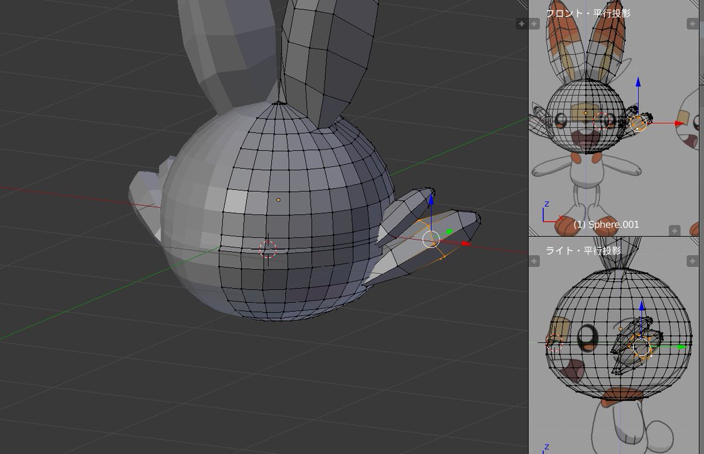
Task: Click the white manipulator circle in main viewport
Action: (x=431, y=239)
